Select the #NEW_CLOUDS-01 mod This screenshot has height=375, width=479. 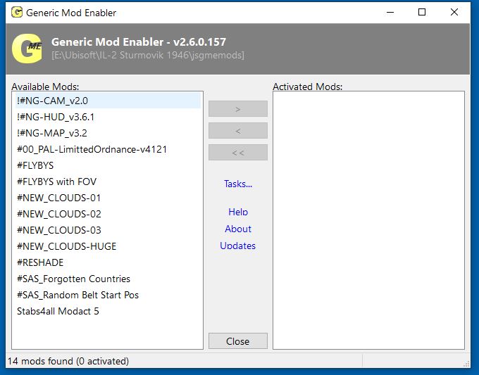108,198
